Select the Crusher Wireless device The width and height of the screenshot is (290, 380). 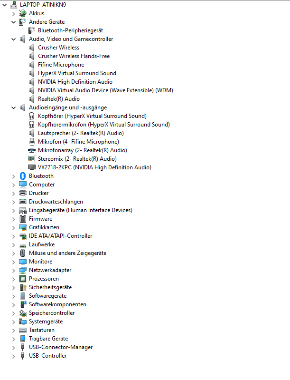[x=58, y=48]
